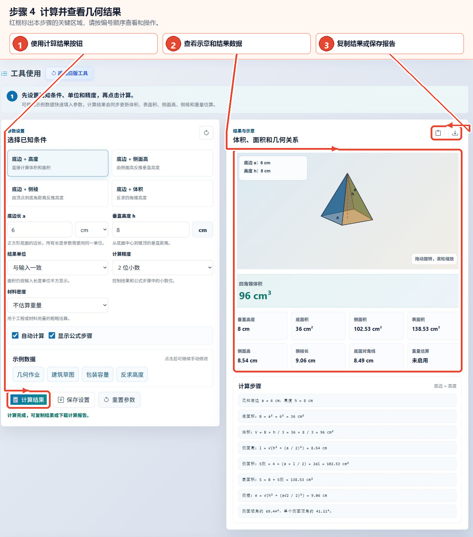Click the 保存设置 button
473x537 pixels.
point(74,400)
